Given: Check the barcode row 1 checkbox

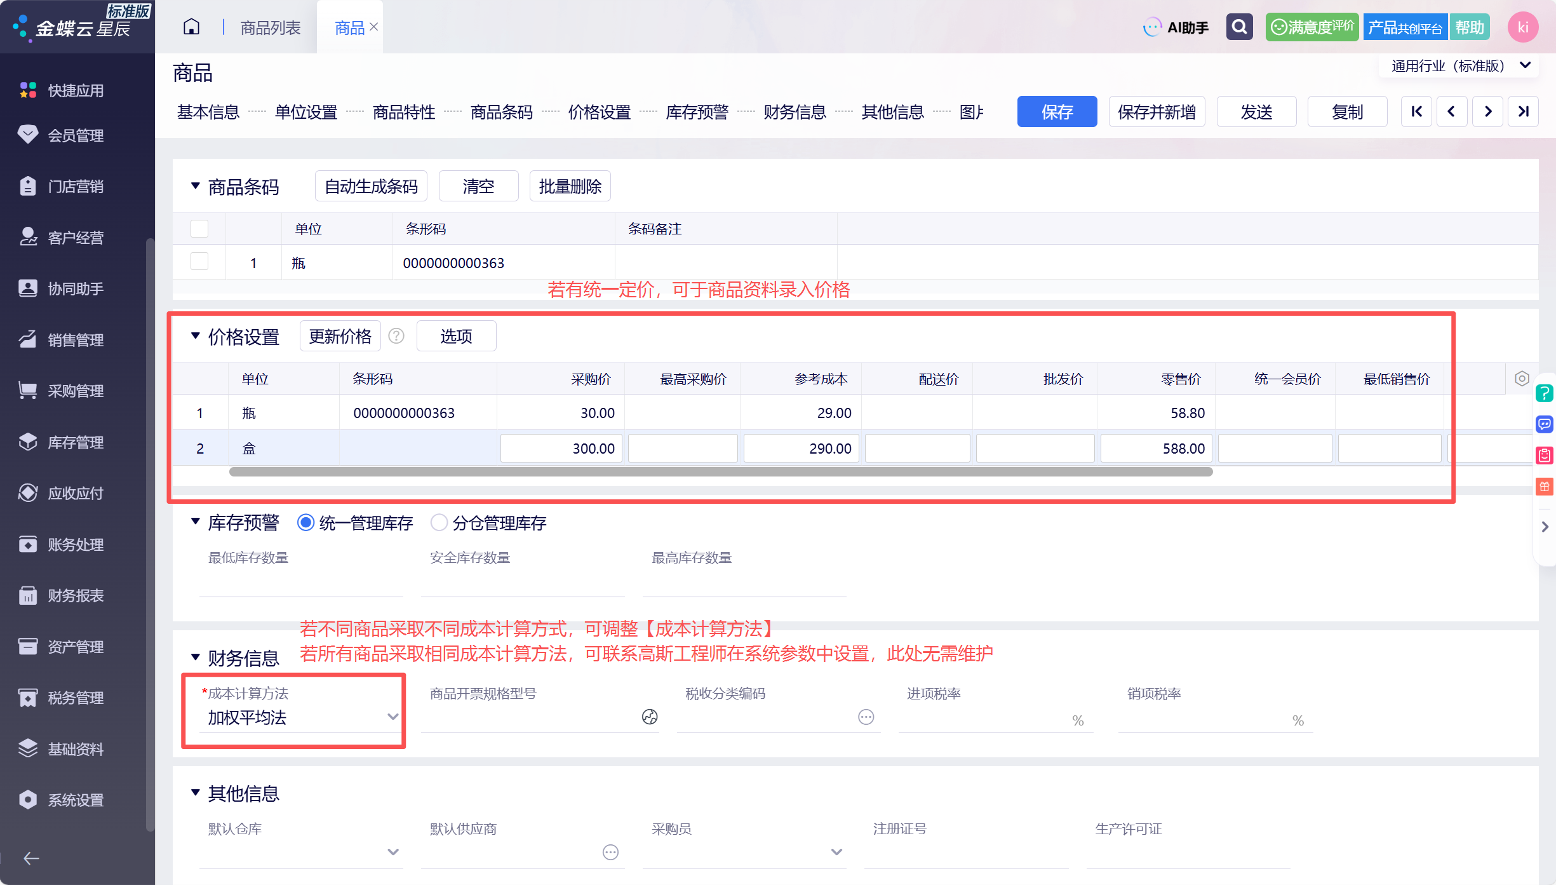Looking at the screenshot, I should (x=199, y=262).
